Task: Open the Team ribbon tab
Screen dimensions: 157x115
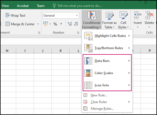Action: click(41, 6)
